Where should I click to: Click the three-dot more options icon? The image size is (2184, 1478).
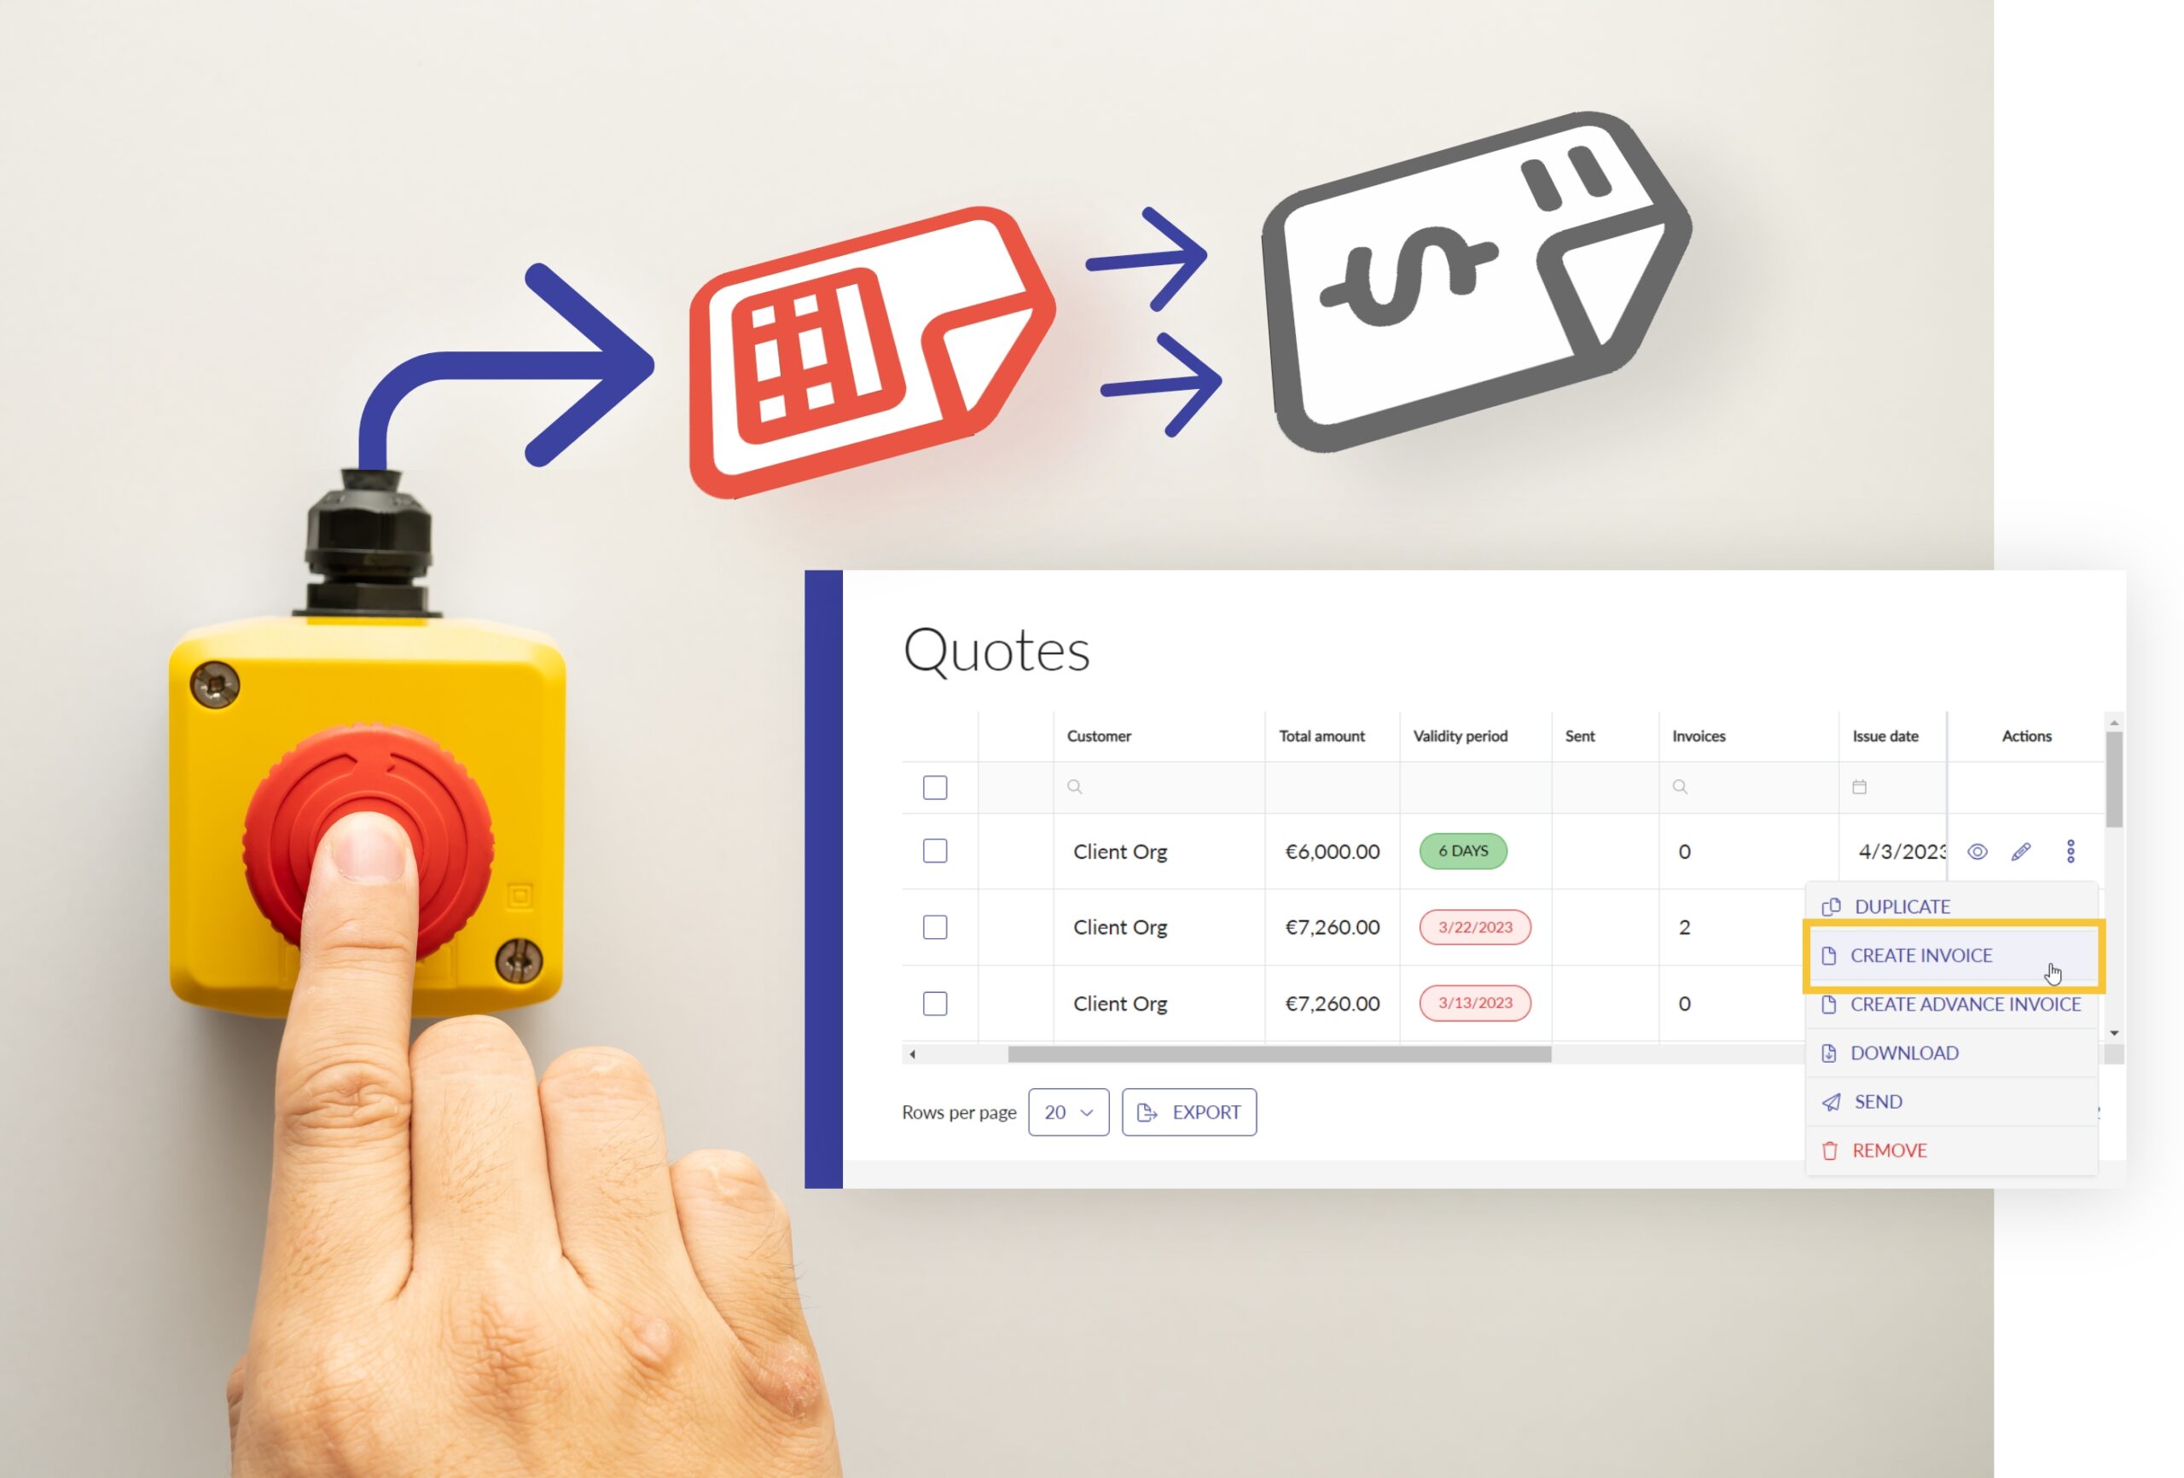coord(2071,851)
